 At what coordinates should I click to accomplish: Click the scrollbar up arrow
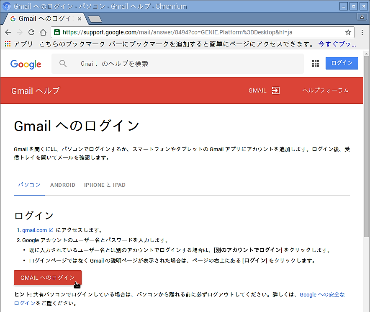(x=366, y=54)
